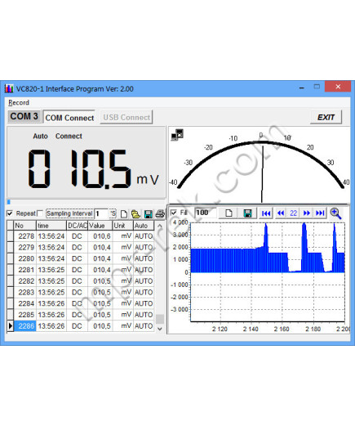The image size is (355, 426).
Task: Click the 'time' column header
Action: click(x=51, y=226)
